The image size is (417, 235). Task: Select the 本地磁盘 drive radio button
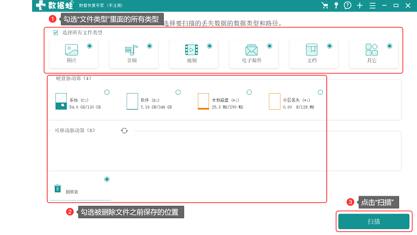coord(249,92)
